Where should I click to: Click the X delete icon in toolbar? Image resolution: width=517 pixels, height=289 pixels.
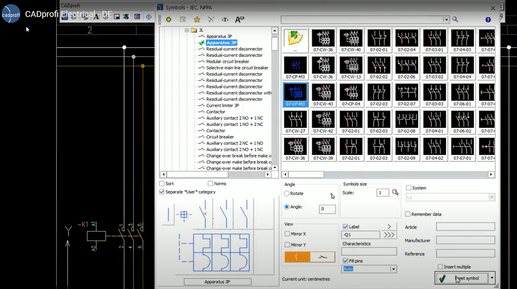tap(211, 19)
